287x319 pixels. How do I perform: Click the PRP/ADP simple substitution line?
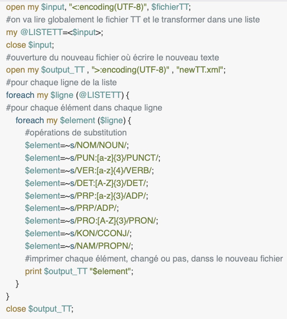tap(72, 208)
